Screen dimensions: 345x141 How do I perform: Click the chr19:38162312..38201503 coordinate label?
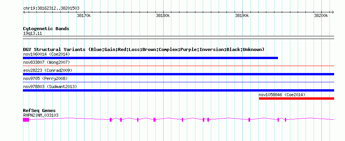point(51,8)
